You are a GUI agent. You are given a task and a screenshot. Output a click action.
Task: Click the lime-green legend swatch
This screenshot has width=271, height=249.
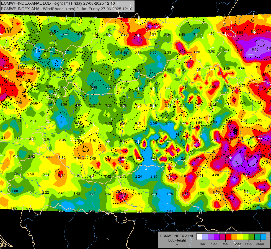point(246,237)
